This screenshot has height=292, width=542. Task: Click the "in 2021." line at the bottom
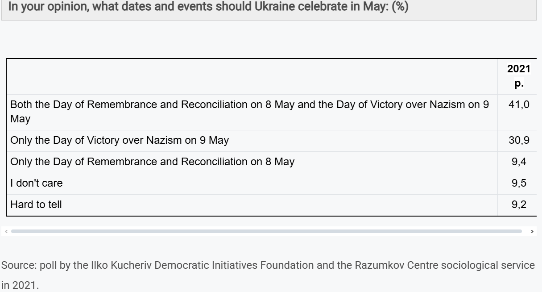[20, 285]
